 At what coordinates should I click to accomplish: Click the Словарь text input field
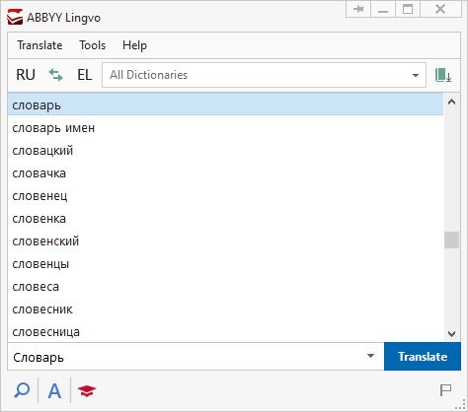coord(188,357)
